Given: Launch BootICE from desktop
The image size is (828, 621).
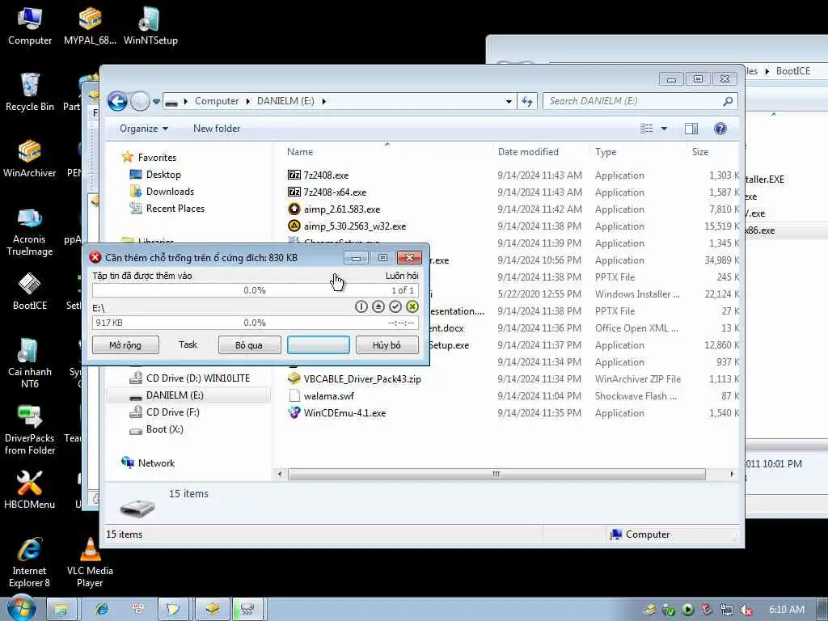Looking at the screenshot, I should coord(30,291).
